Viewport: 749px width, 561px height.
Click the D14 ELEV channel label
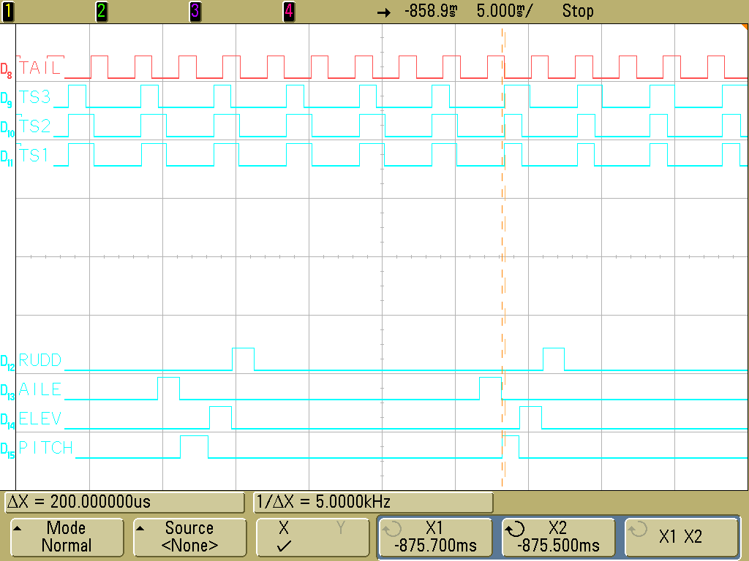click(x=40, y=419)
